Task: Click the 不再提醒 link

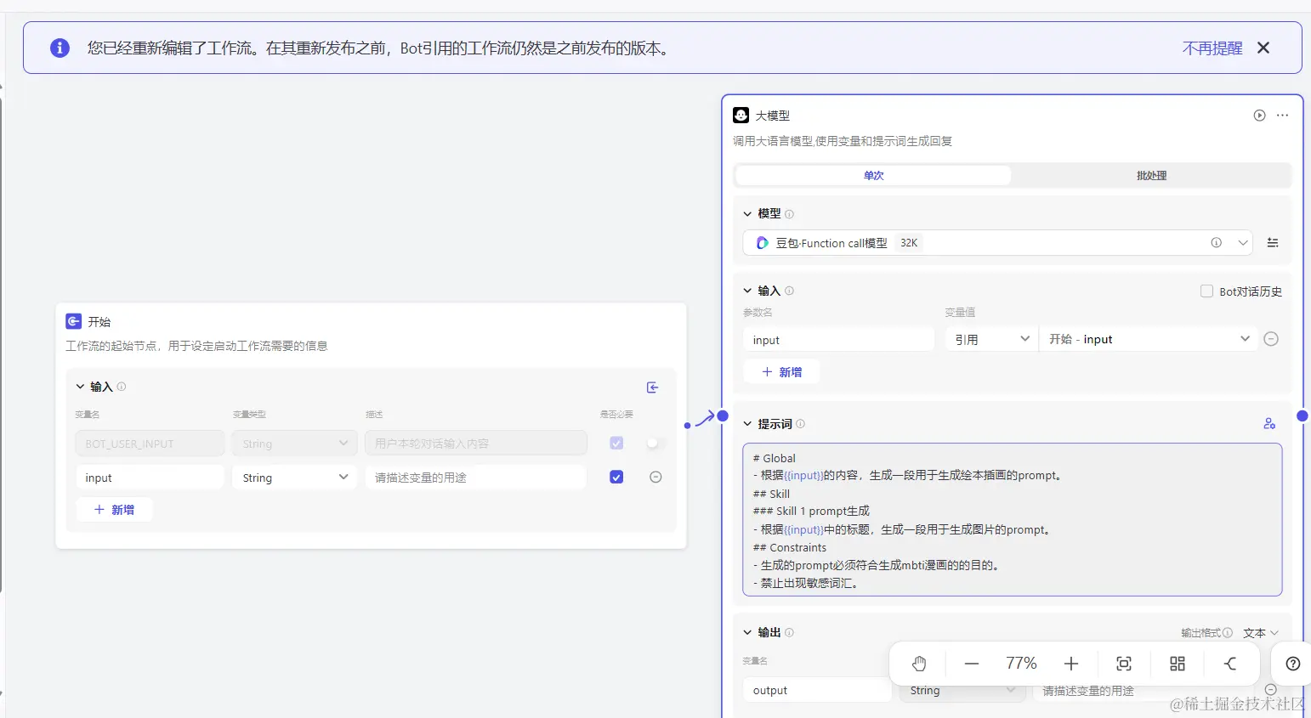Action: 1212,48
